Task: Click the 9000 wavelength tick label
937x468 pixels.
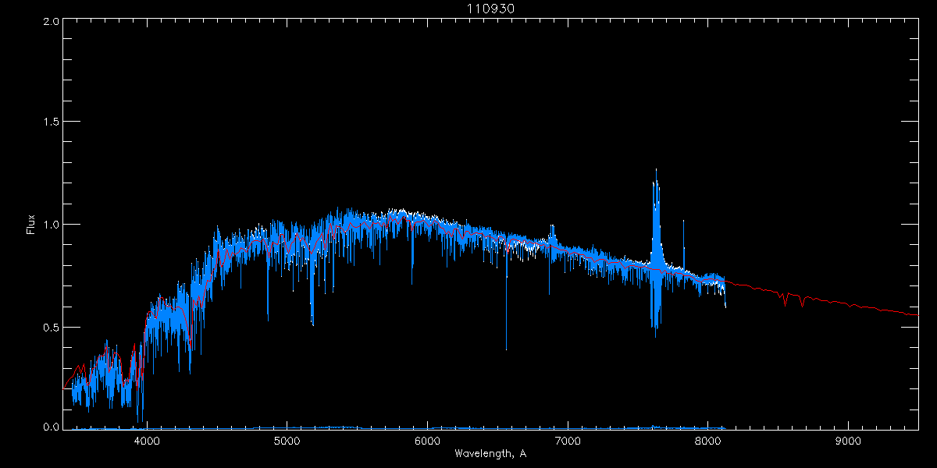Action: point(848,441)
